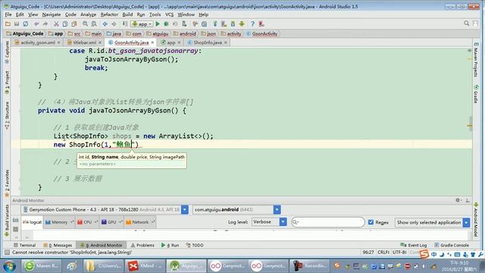Click the Find magnifier toolbar icon
The image size is (485, 273).
click(85, 24)
